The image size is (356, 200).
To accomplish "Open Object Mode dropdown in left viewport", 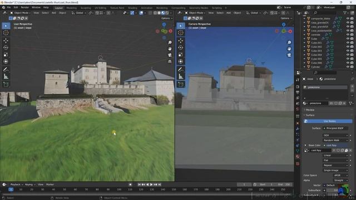I will (x=20, y=13).
